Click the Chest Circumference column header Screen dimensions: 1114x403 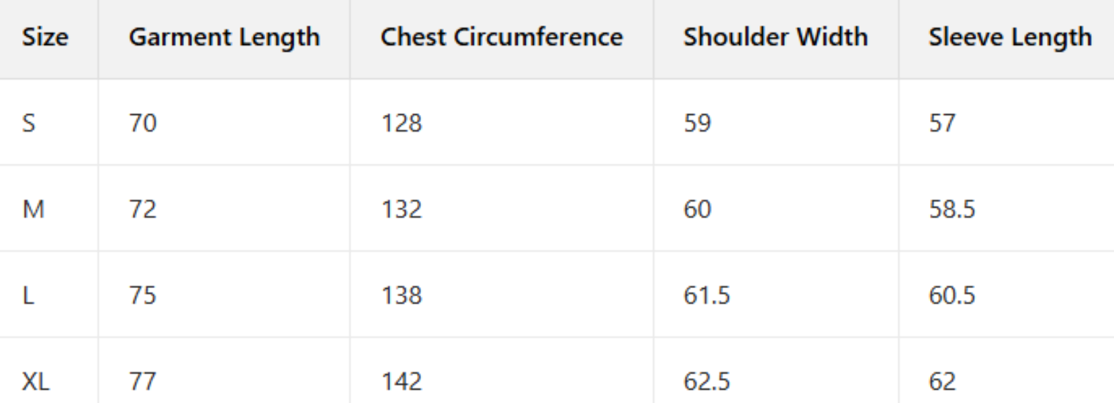[x=502, y=37]
